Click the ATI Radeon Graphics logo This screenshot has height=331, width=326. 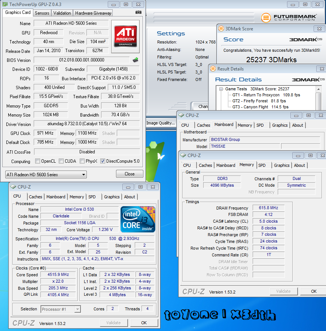125,36
